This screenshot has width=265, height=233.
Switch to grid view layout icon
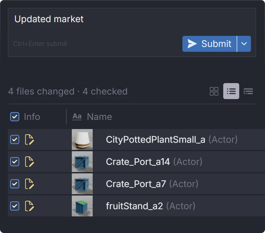214,91
